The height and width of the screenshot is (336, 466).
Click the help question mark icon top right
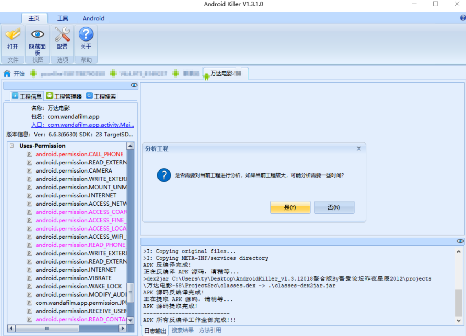[x=462, y=17]
